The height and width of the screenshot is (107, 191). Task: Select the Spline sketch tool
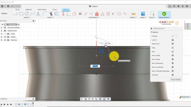33,14
